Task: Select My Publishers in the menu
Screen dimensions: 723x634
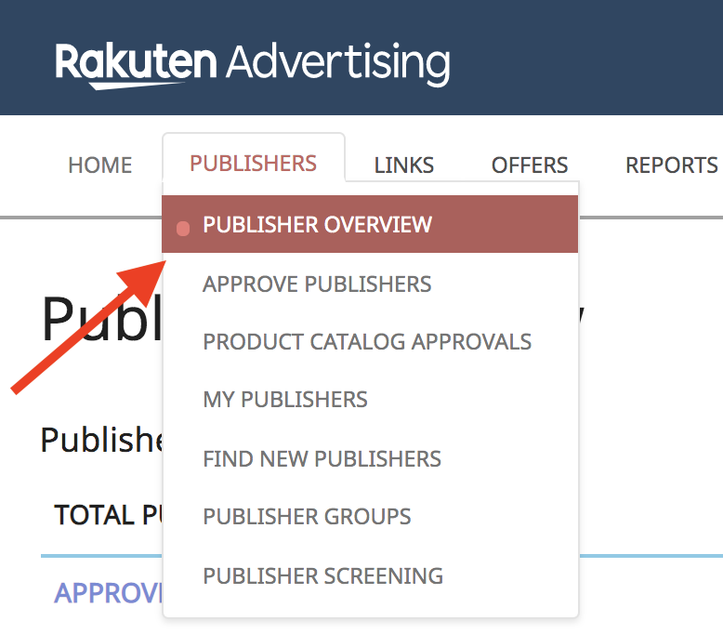Action: [285, 400]
